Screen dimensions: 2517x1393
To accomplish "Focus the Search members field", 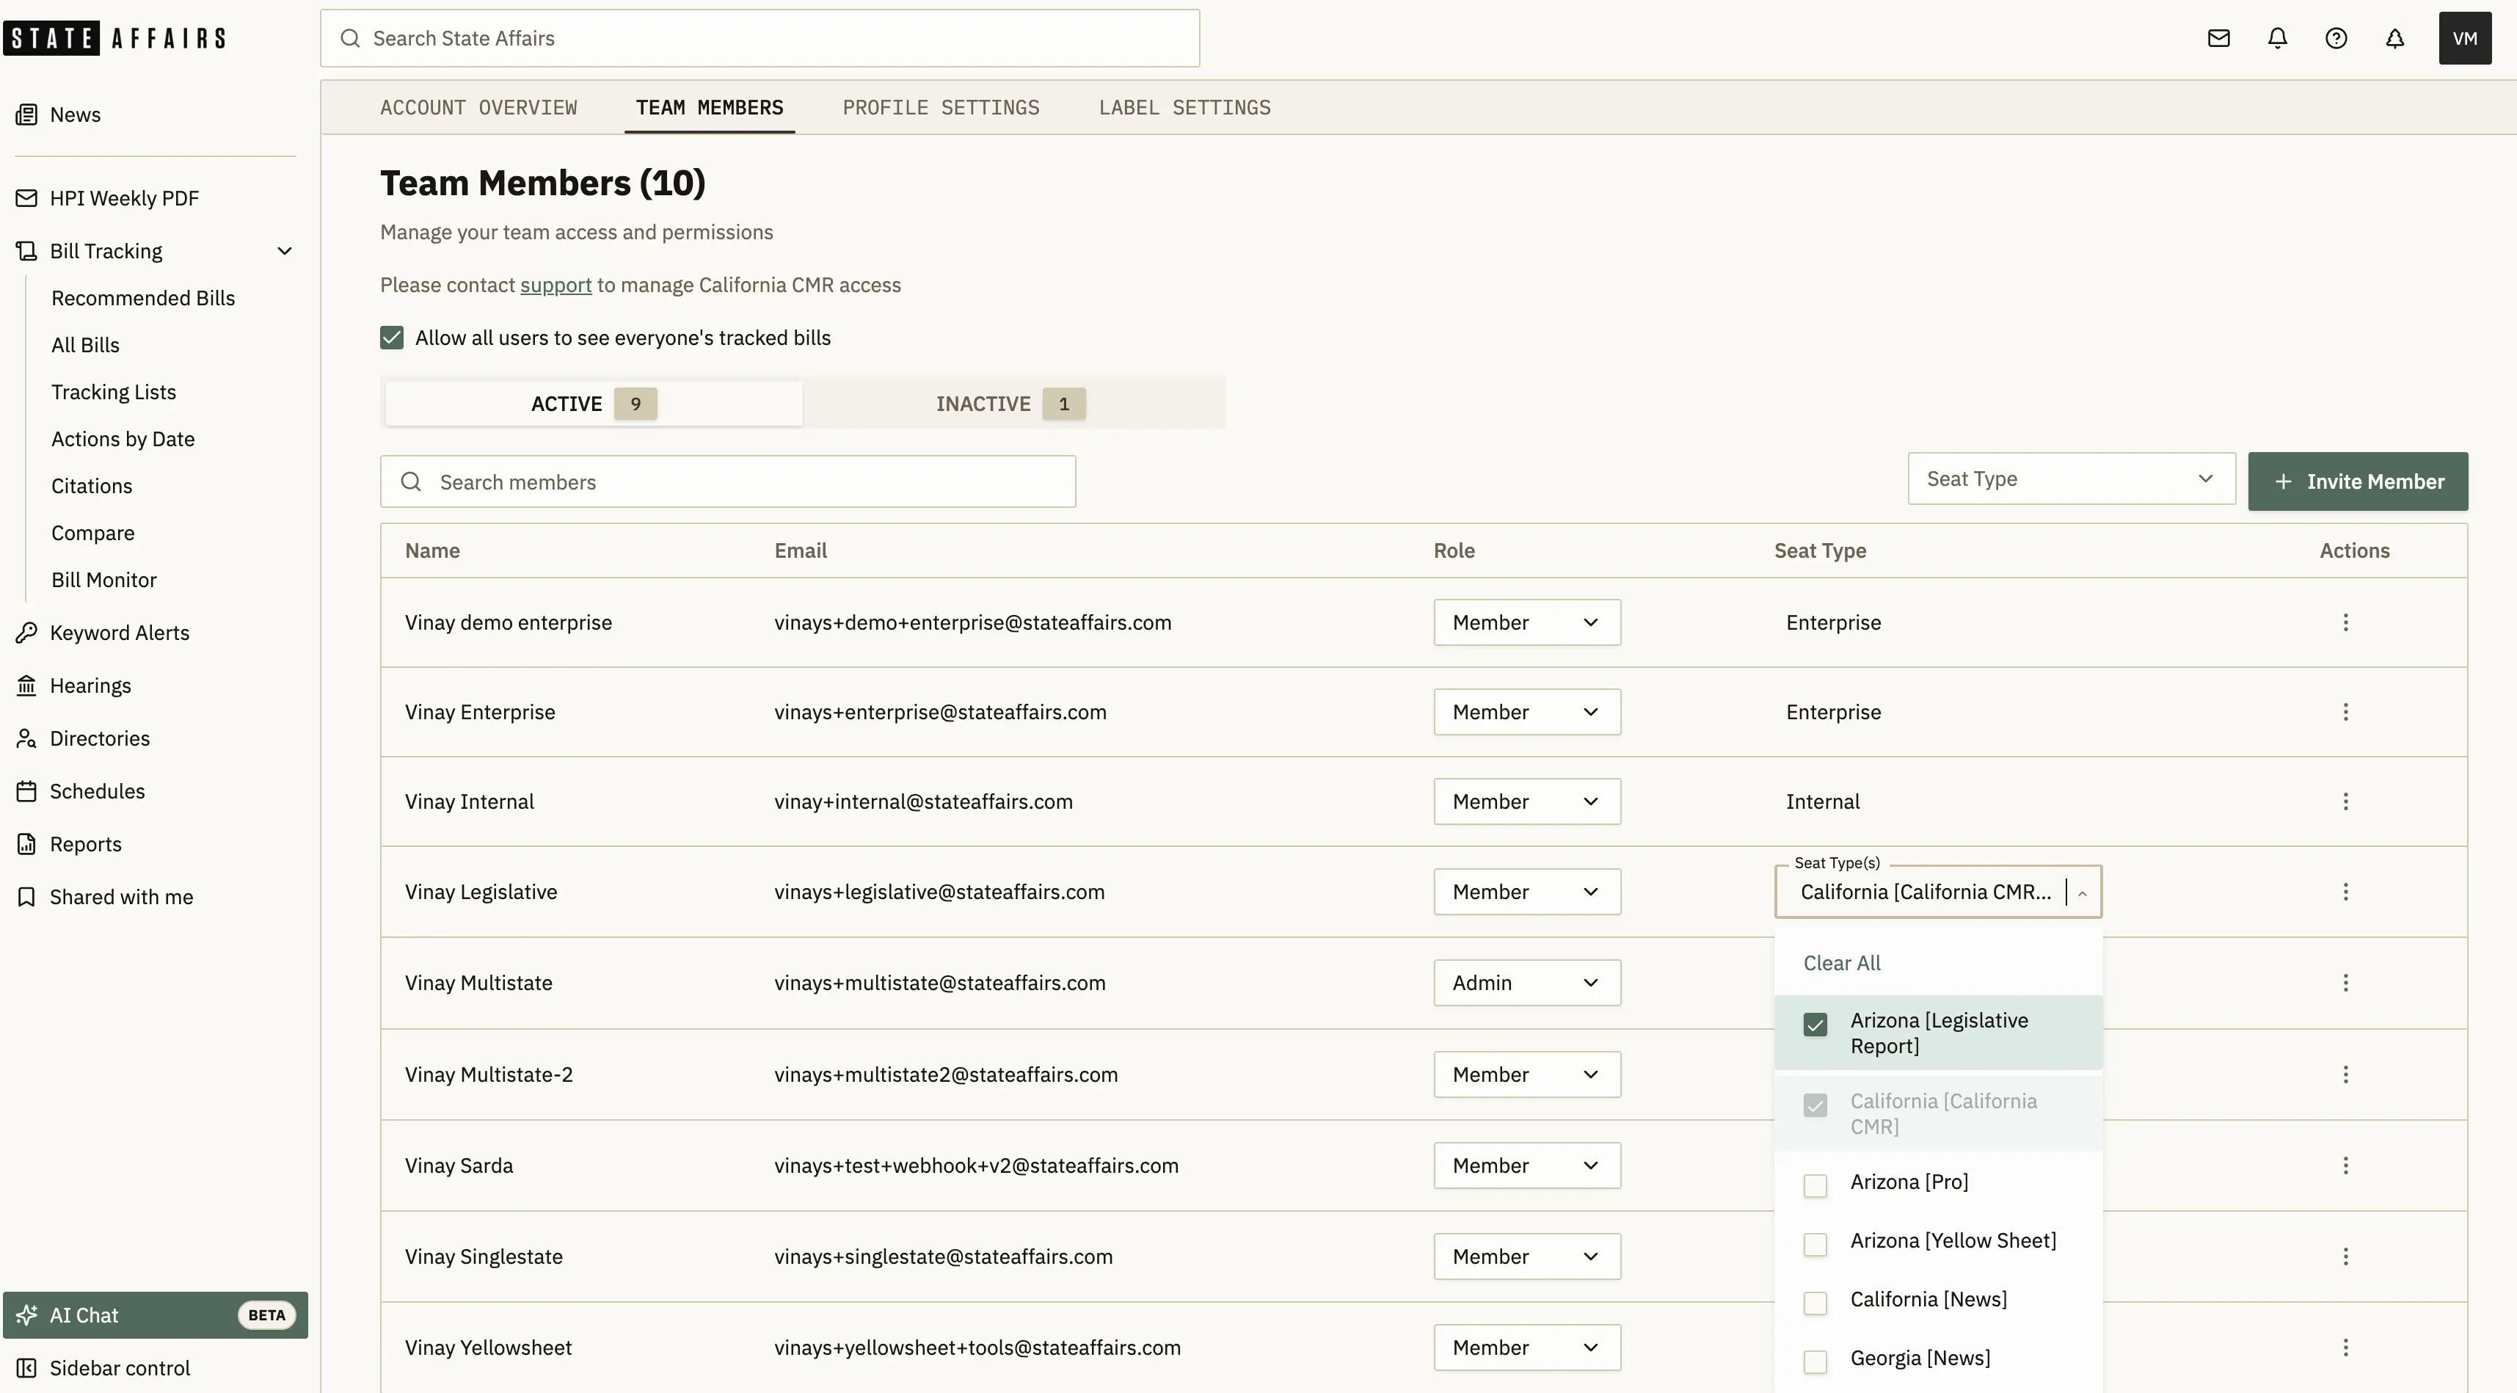I will click(728, 482).
